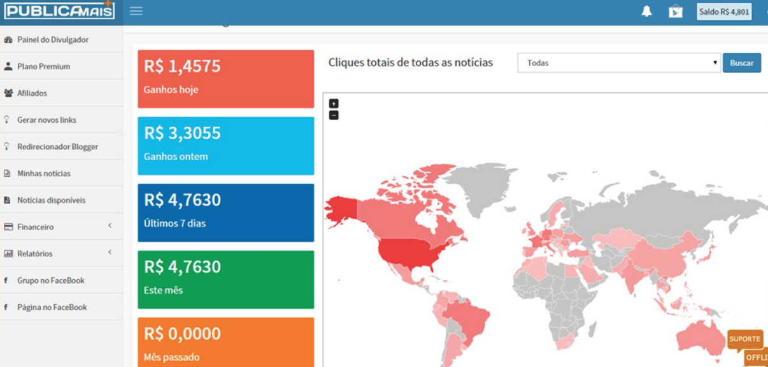Screen dimensions: 768x367
Task: Click Australia on the world map
Action: [700, 335]
